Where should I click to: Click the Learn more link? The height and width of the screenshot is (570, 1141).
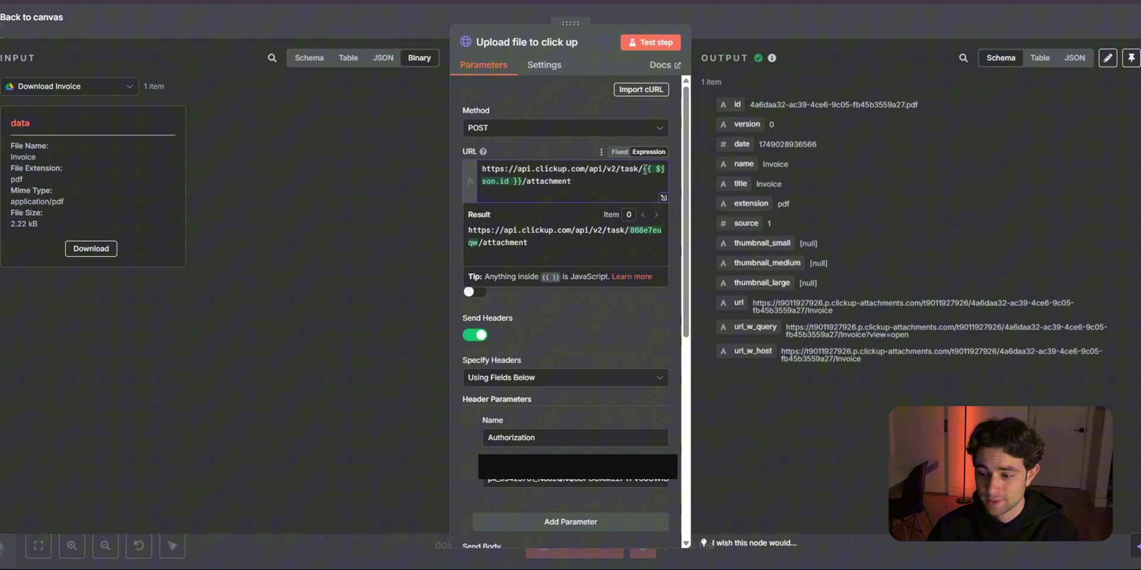(x=632, y=277)
